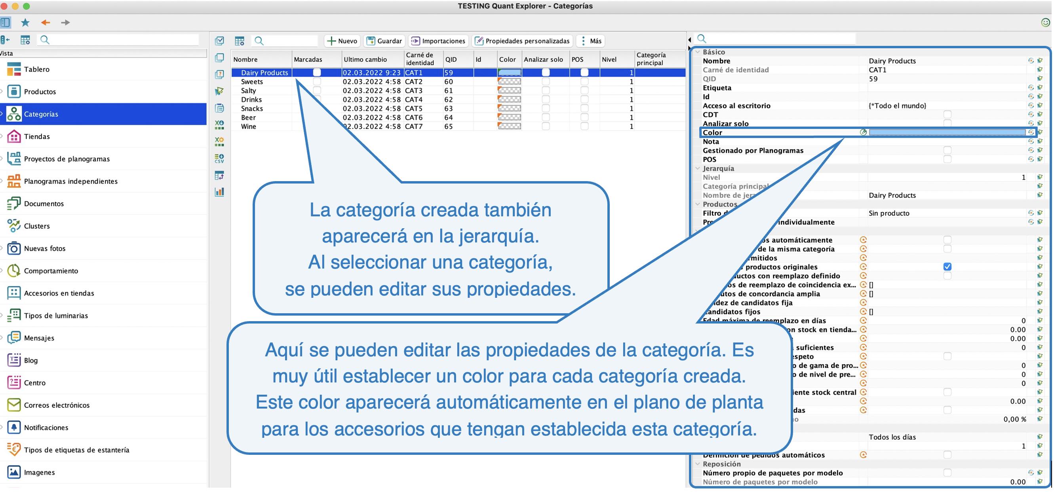The image size is (1054, 492).
Task: Click the first Excel export icon
Action: 220,125
